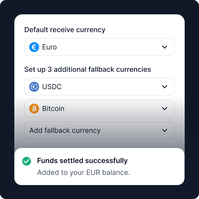199x199 pixels.
Task: Click the 'Set up 3 additional fallback currencies' label
Action: [x=88, y=70]
